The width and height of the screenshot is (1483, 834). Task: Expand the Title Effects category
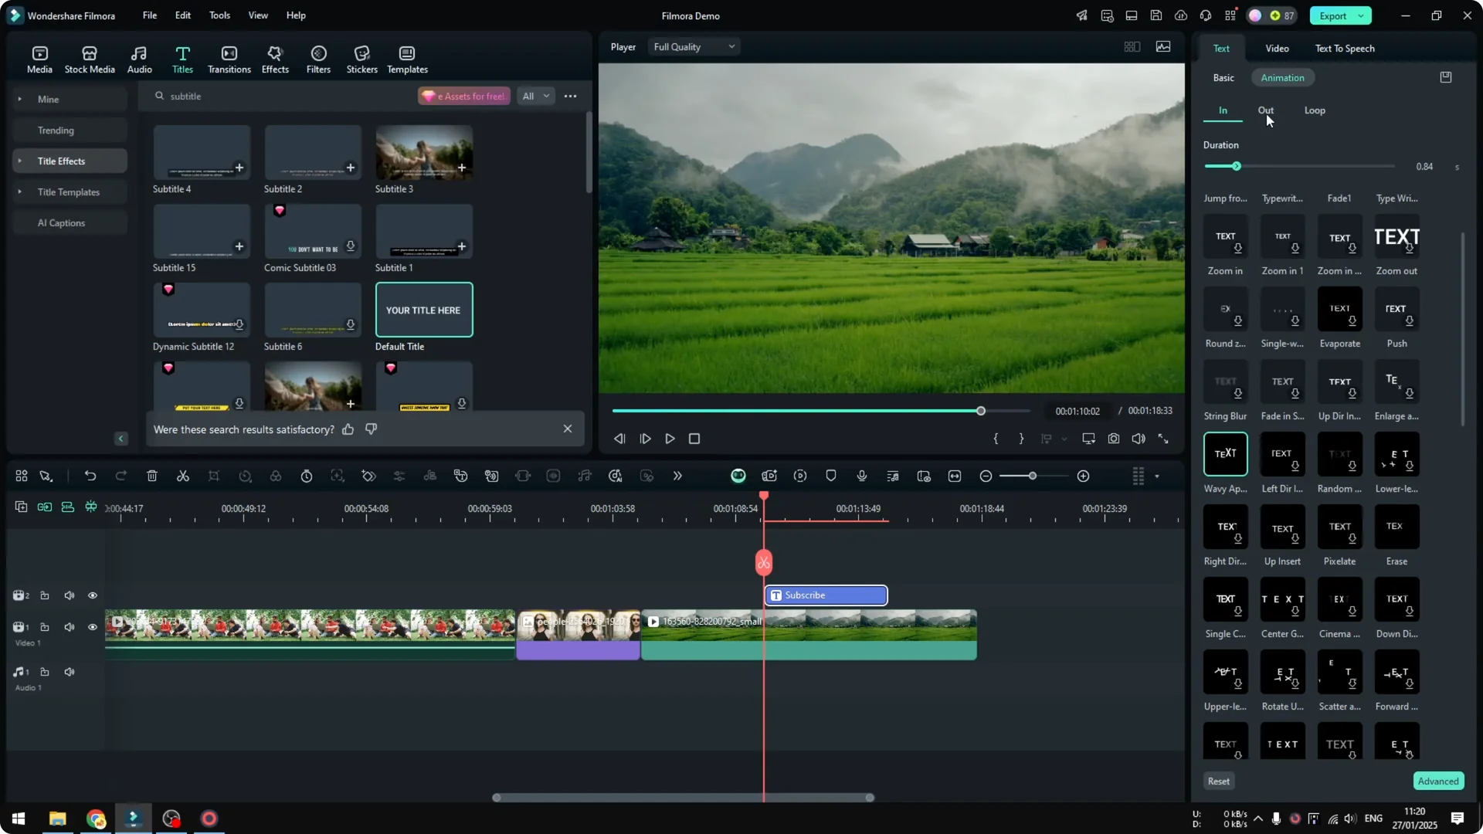(20, 161)
